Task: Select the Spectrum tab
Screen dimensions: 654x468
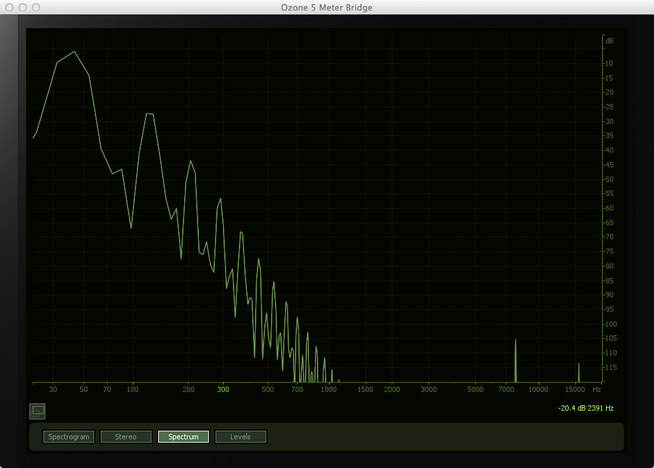Action: tap(183, 437)
